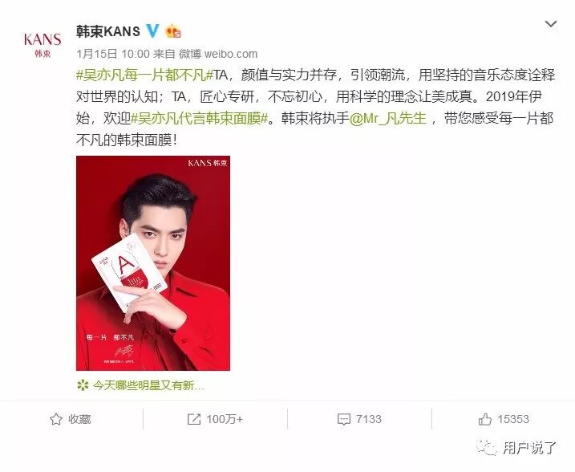Click the KANS profile avatar logo
The image size is (575, 472).
pyautogui.click(x=43, y=44)
